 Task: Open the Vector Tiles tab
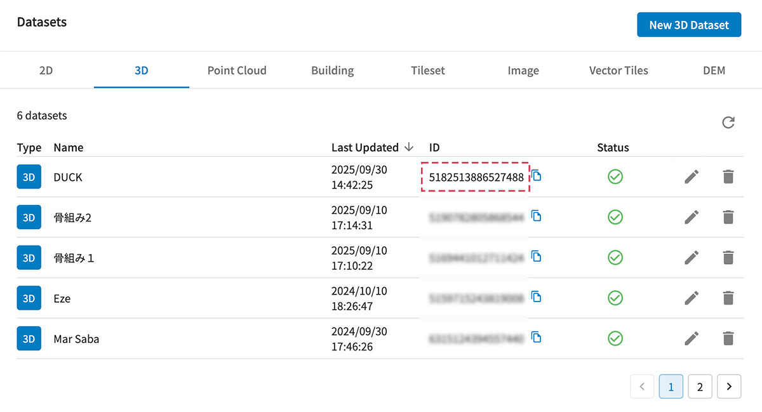(x=618, y=70)
